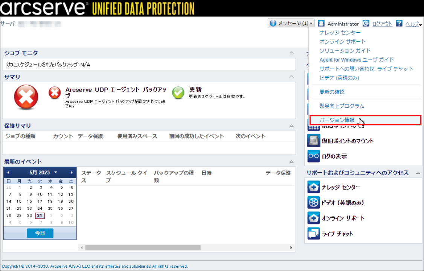Select Agent for Windows ユーザ ガイド
The height and width of the screenshot is (271, 424).
pos(356,60)
